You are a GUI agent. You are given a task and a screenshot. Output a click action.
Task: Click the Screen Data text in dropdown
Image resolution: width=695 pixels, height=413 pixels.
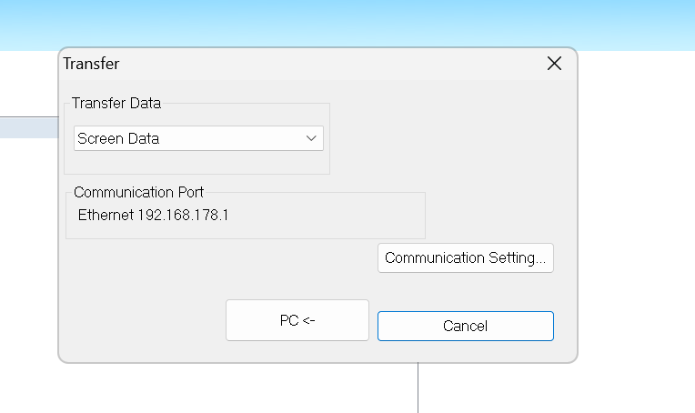(118, 138)
